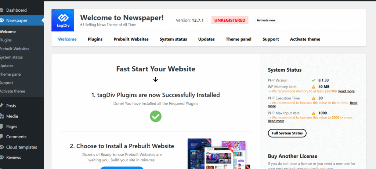Viewport: 376px width, 169px height.
Task: Click the Pages sidebar icon
Action: tap(1, 127)
